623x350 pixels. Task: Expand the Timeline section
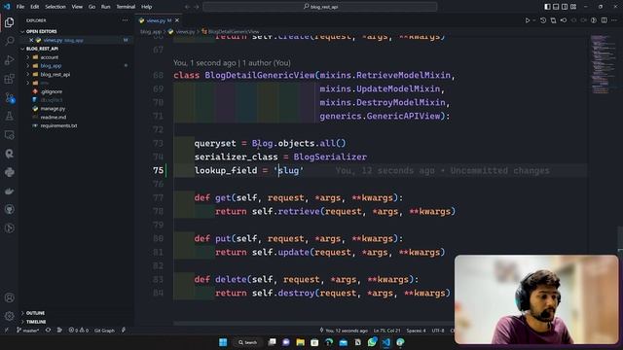click(36, 322)
